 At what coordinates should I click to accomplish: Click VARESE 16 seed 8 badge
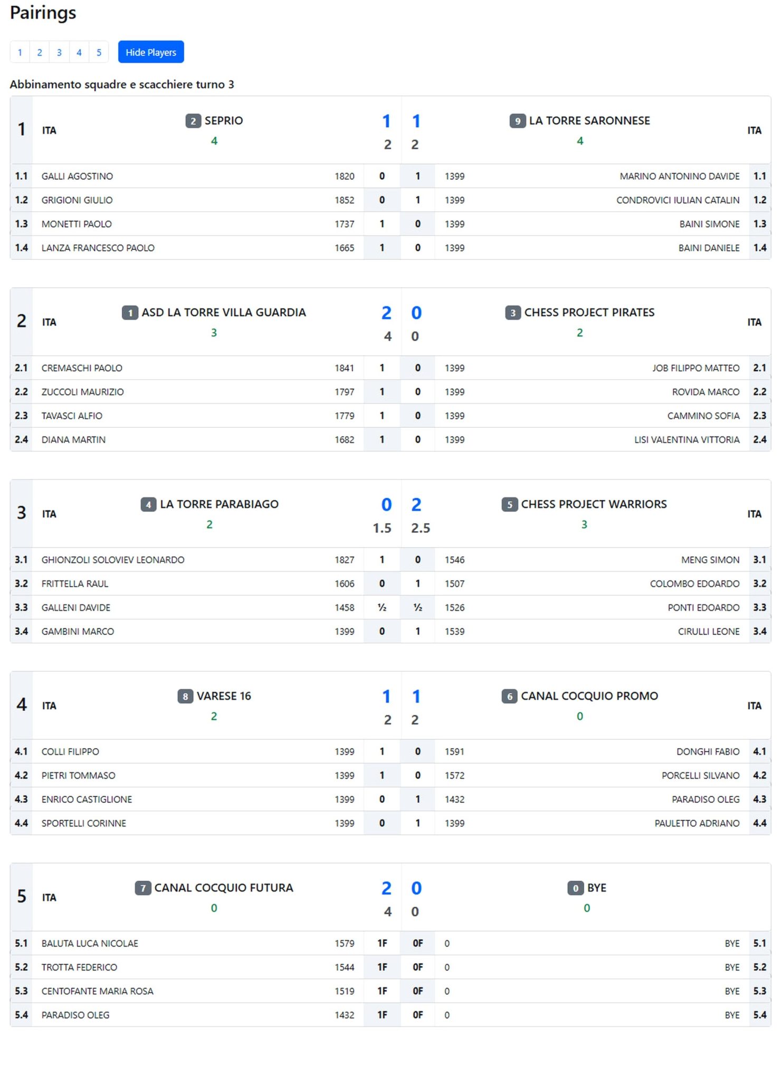[185, 696]
